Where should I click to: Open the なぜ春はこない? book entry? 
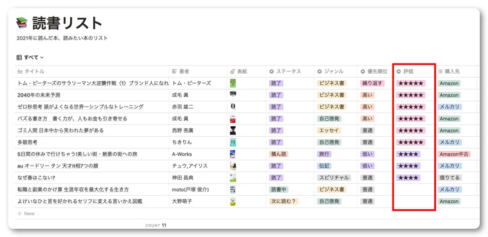[36, 177]
